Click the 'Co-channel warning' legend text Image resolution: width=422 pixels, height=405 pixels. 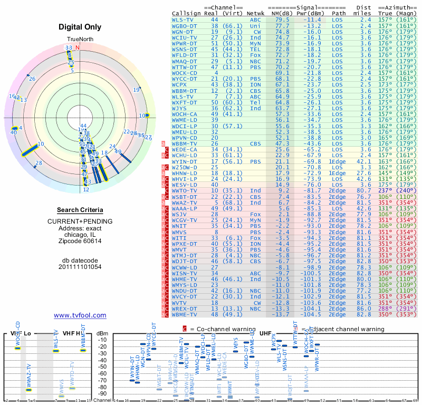point(226,329)
